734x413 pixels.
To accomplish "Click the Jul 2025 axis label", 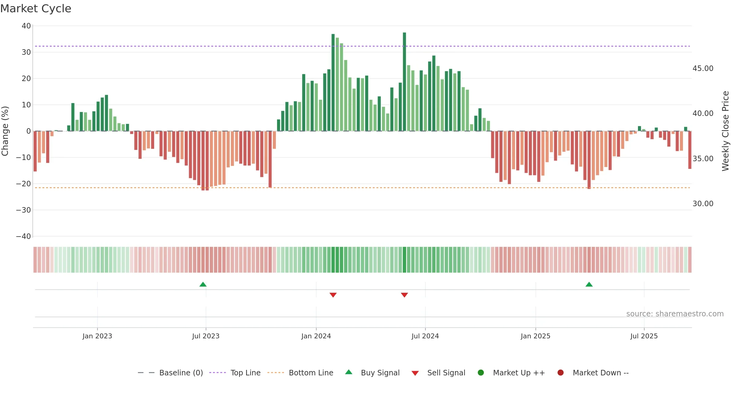I will 644,336.
